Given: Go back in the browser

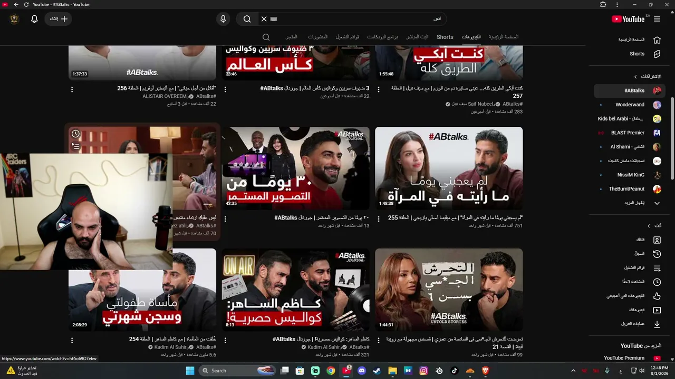Looking at the screenshot, I should click(x=16, y=4).
